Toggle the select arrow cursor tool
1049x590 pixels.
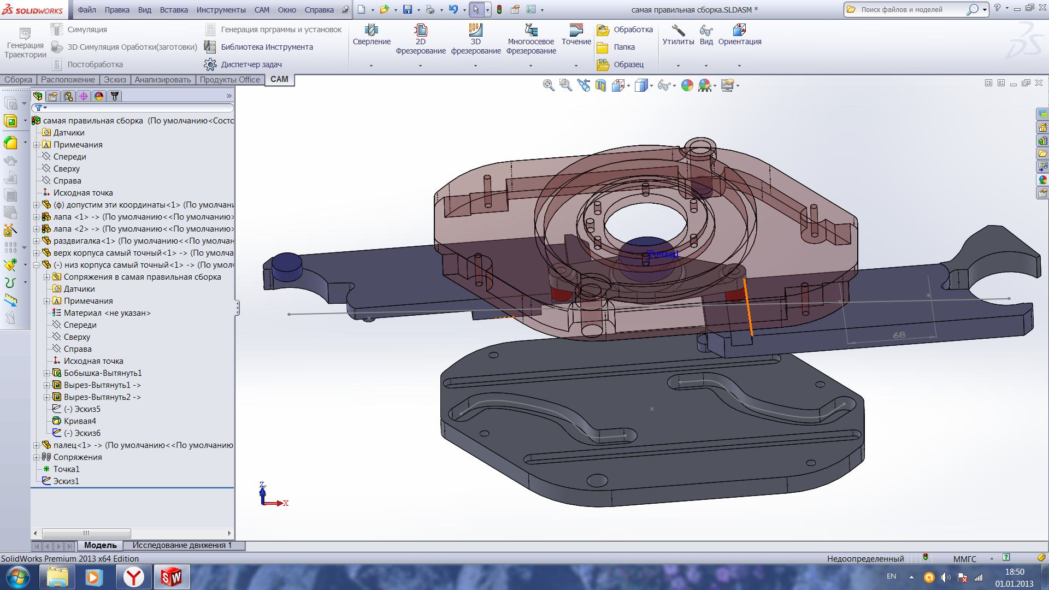[x=476, y=9]
